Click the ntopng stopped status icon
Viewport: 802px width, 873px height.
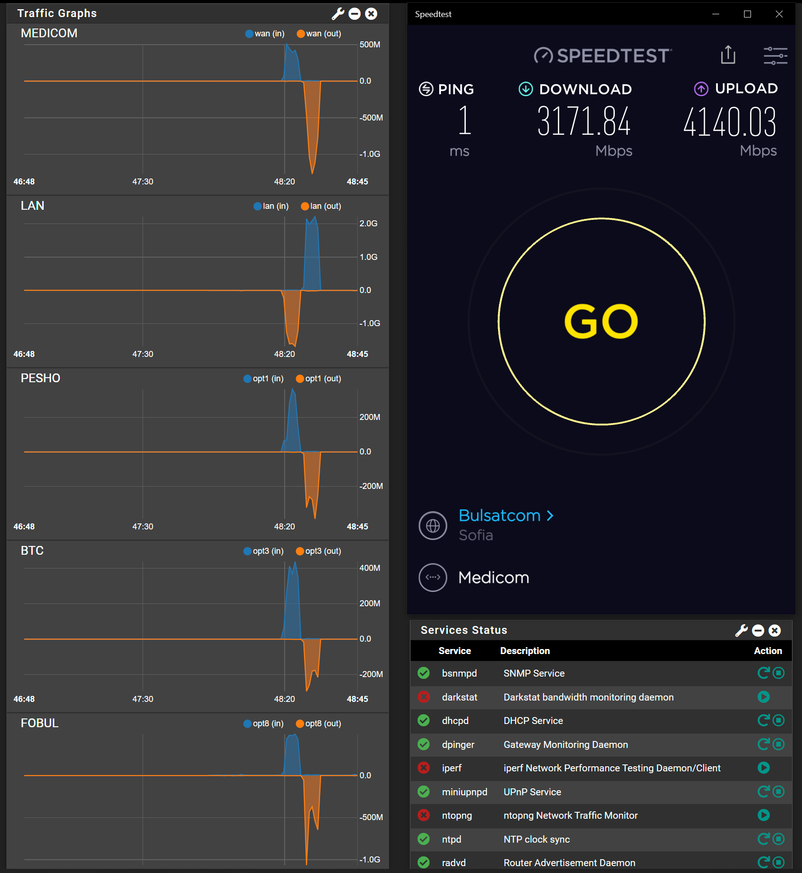(424, 815)
